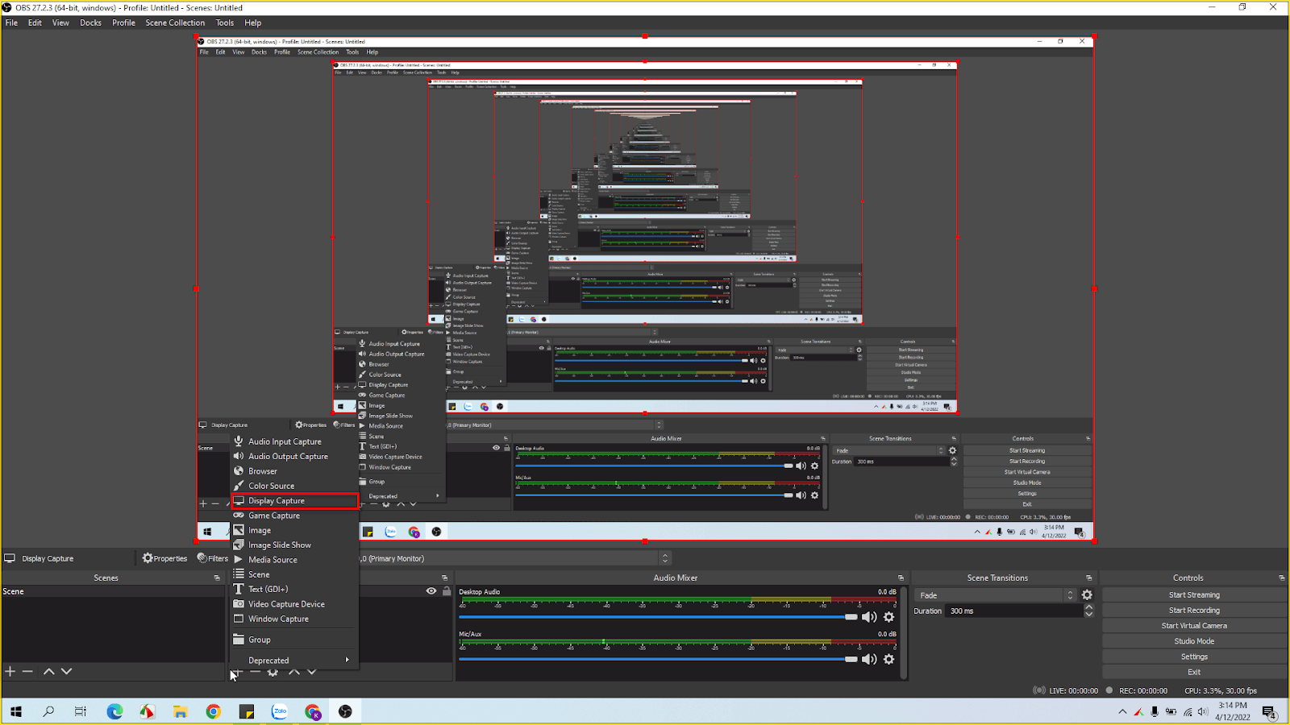Screen dimensions: 1290x725
Task: Open the File menu
Action: pyautogui.click(x=11, y=23)
